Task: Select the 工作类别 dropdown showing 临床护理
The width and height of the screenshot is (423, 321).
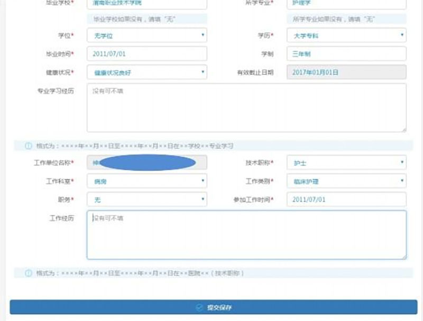Action: click(x=346, y=181)
